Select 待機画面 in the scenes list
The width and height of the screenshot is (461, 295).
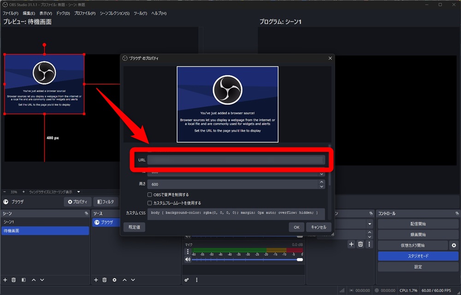point(45,230)
